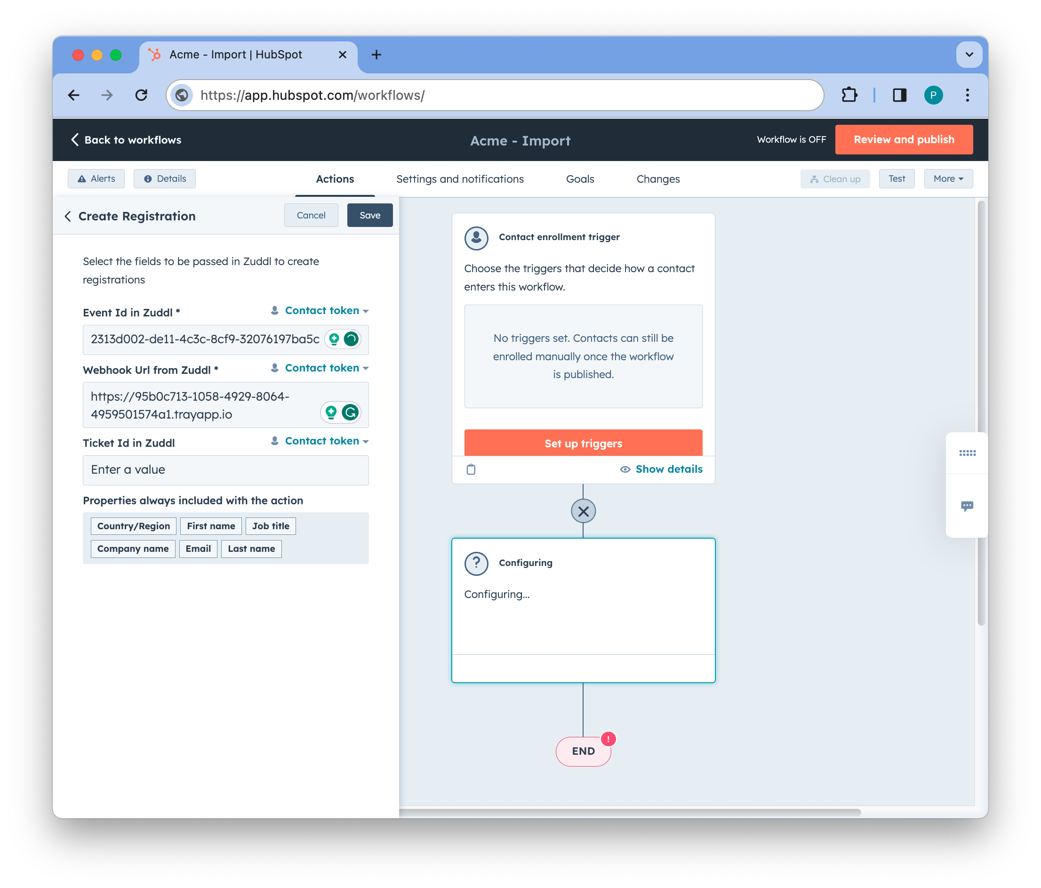Toggle the browser side panel icon
1041x888 pixels.
[x=899, y=95]
